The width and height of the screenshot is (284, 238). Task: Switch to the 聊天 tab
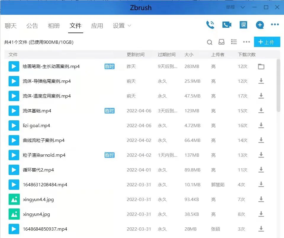[11, 26]
